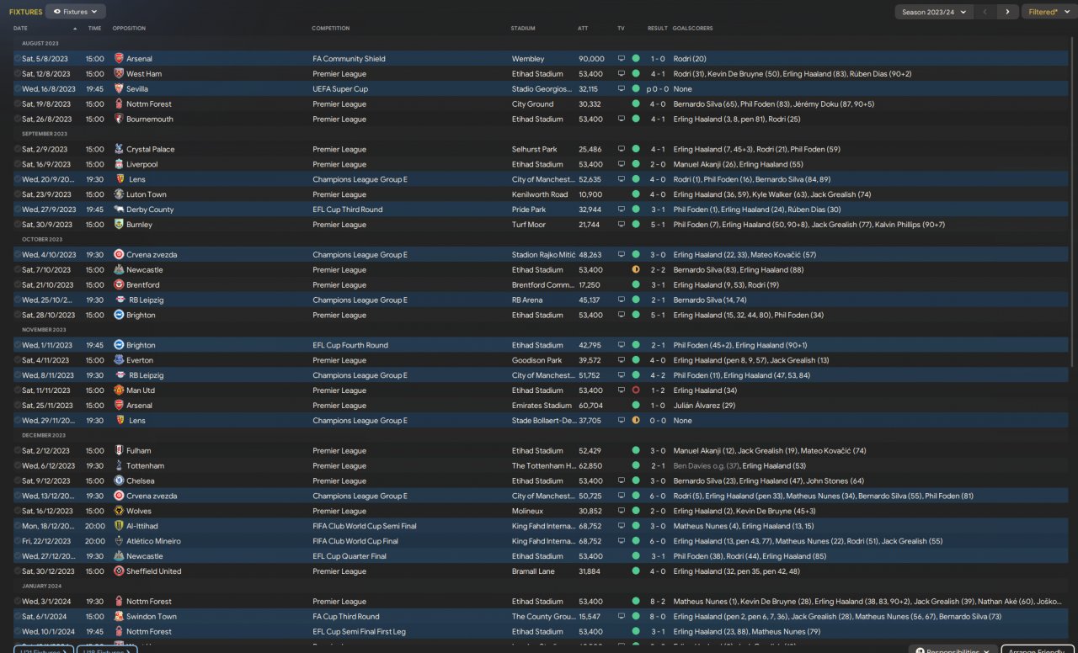Open the Brentford club badge
This screenshot has height=653, width=1078.
click(119, 285)
